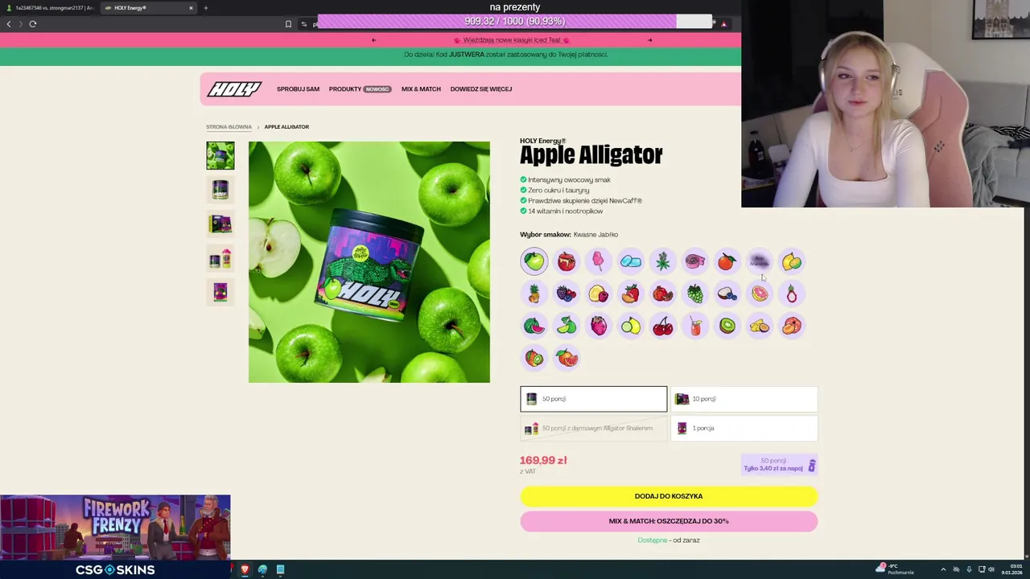This screenshot has height=579, width=1030.
Task: Open Brave browser from taskbar
Action: point(245,569)
